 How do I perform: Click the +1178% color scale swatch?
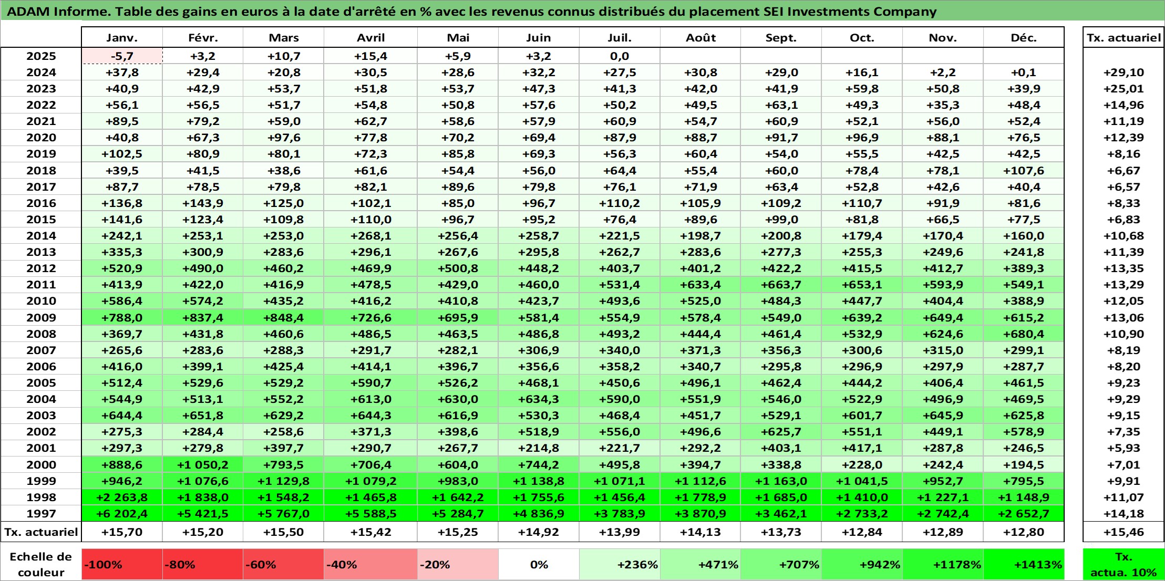[943, 565]
